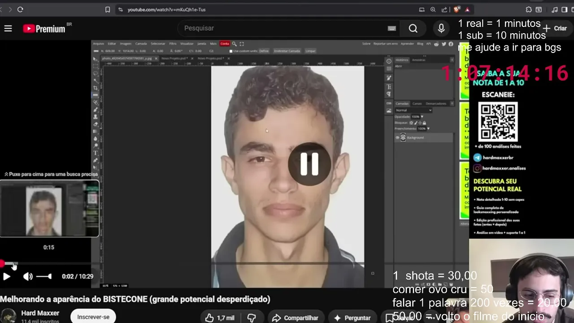Viewport: 574px width, 323px height.
Task: Select the Crop tool in Photopea
Action: 96,88
